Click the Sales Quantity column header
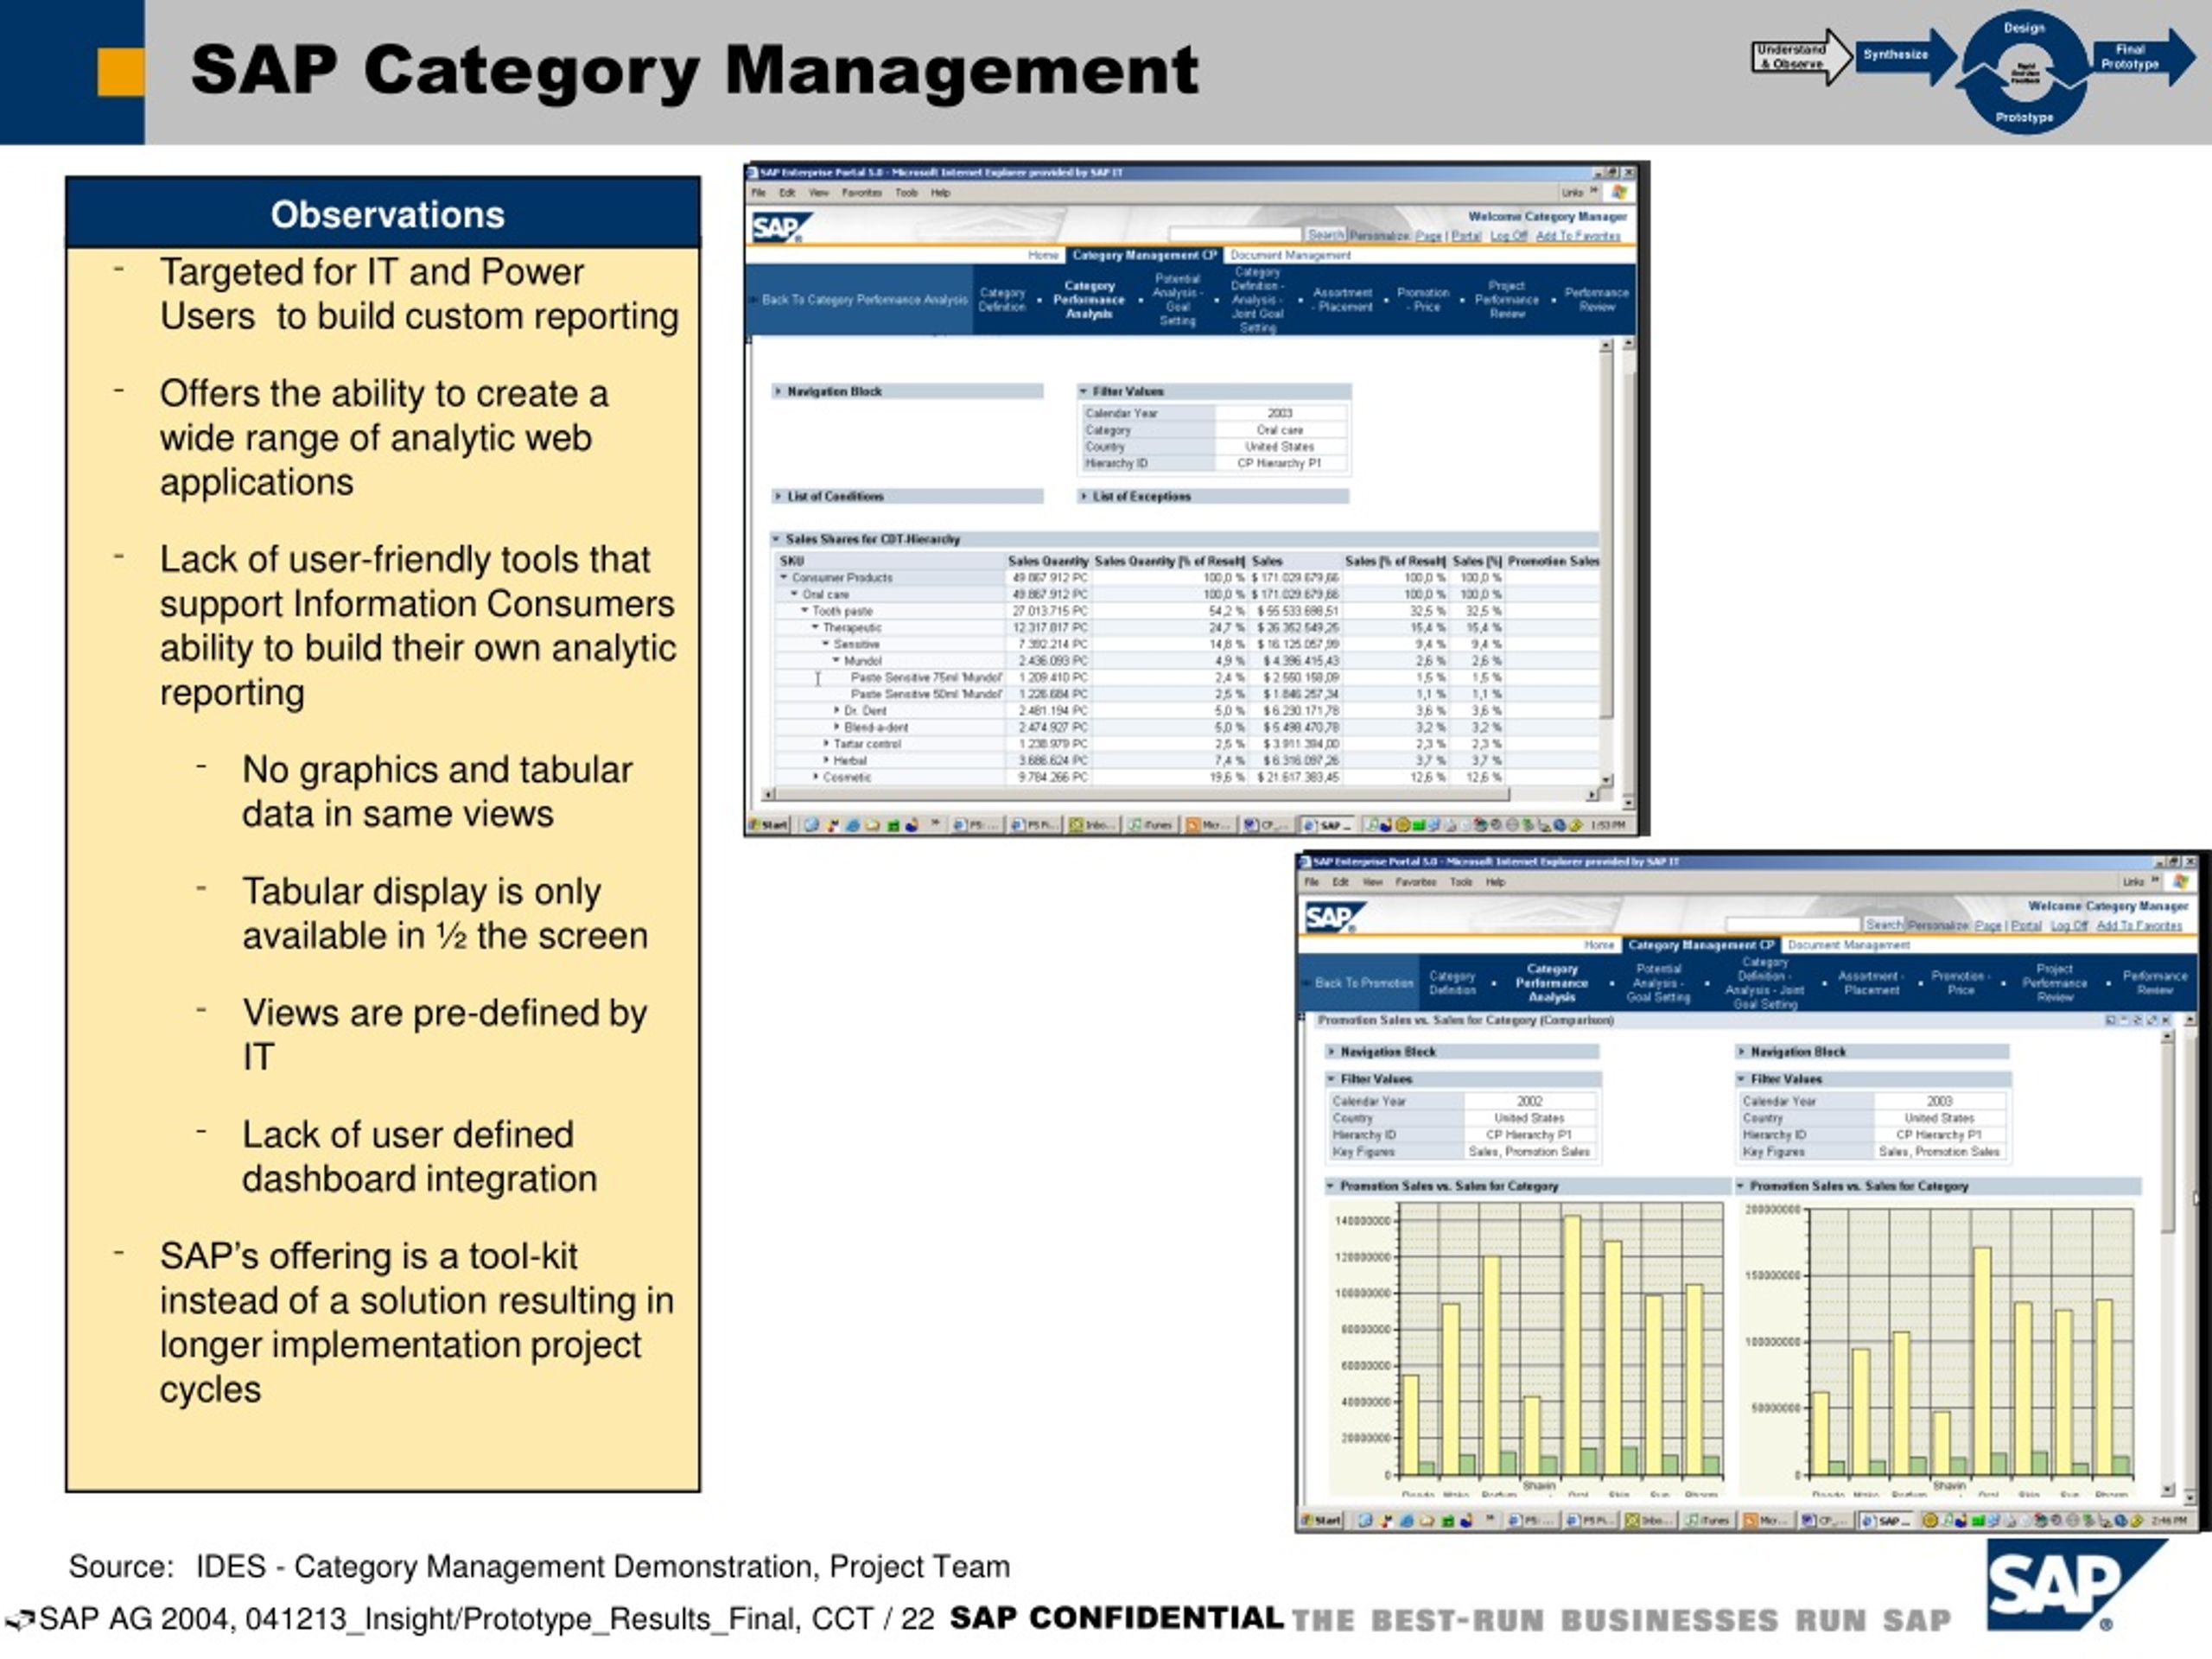Image resolution: width=2212 pixels, height=1659 pixels. (1047, 561)
